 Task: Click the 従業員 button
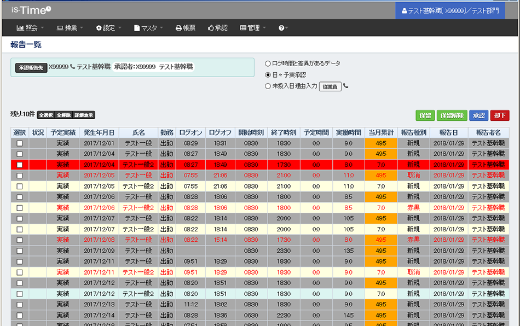pyautogui.click(x=330, y=87)
